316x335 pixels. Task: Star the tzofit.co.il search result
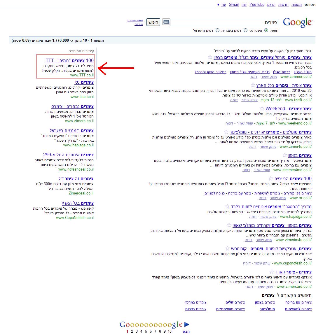coord(253,85)
